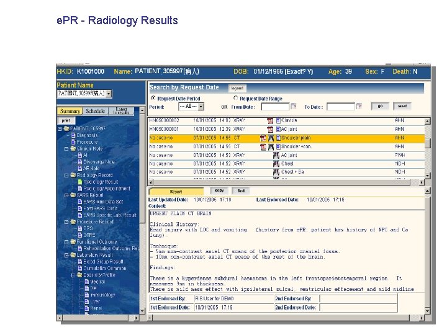Select the Request Date Range radio button

pos(235,98)
